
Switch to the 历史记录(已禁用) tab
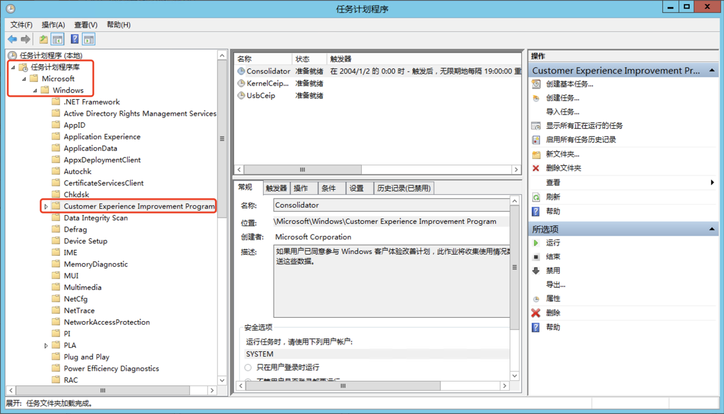(x=403, y=188)
